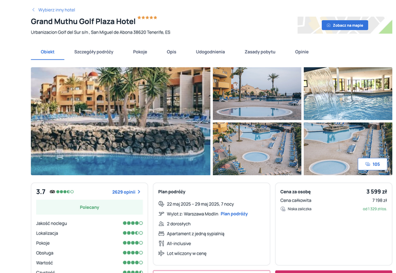Open the Plan podróży link
396x273 pixels.
(234, 214)
